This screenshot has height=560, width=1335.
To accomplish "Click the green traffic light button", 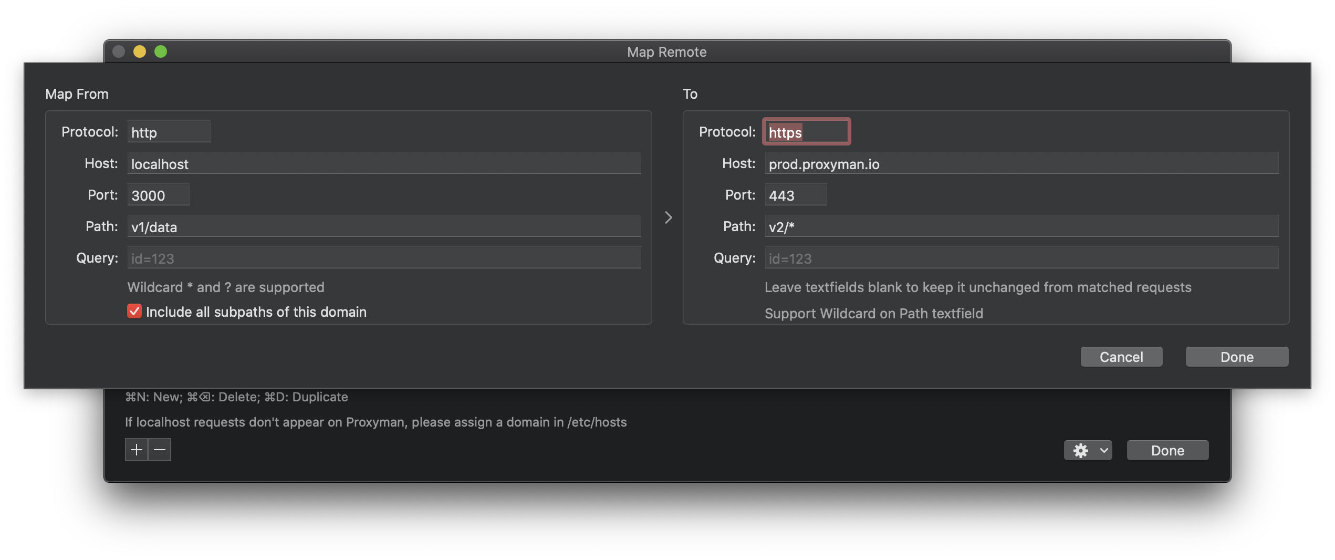I will tap(161, 51).
